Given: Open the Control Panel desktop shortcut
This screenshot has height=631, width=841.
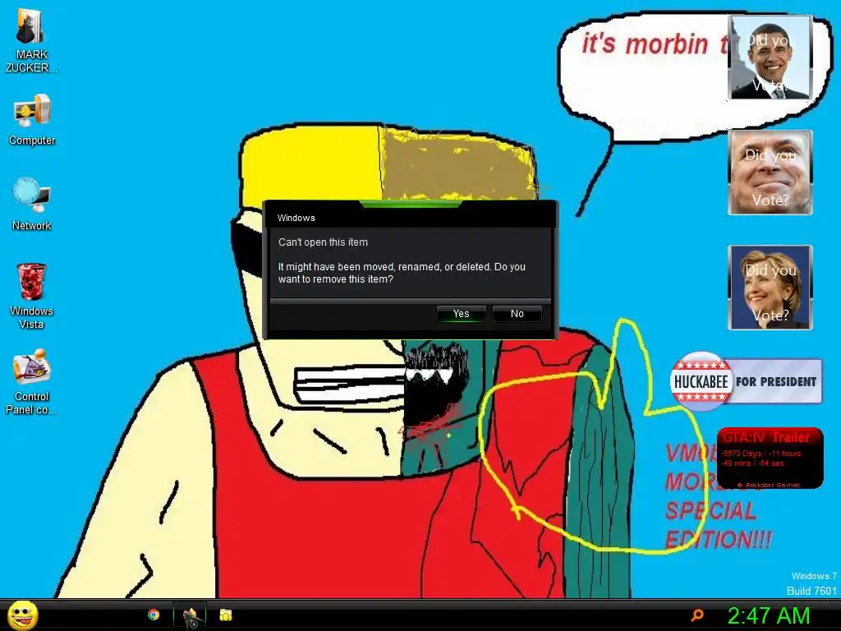Looking at the screenshot, I should coord(32,381).
